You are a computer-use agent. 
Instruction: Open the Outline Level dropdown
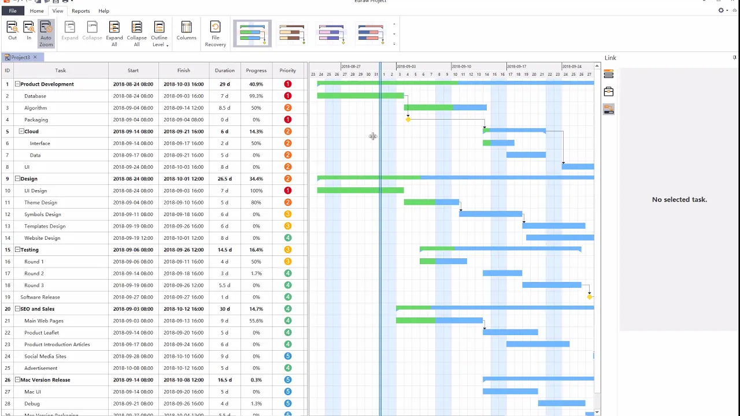point(159,34)
